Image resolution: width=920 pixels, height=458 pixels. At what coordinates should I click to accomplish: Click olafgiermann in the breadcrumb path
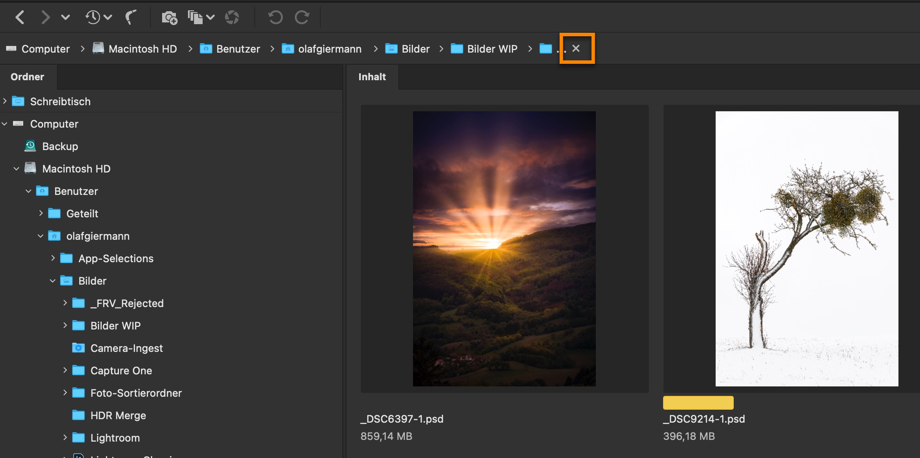329,49
